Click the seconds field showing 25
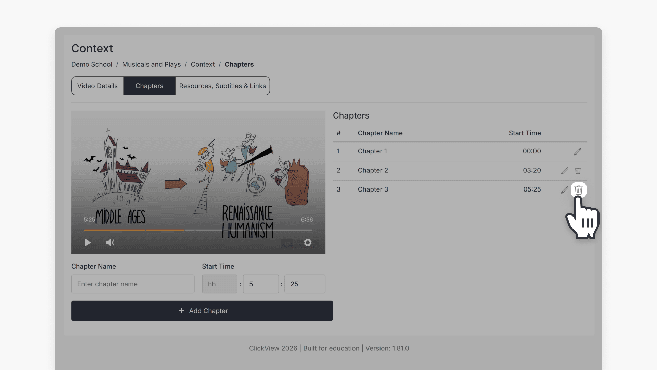657x370 pixels. pyautogui.click(x=304, y=284)
